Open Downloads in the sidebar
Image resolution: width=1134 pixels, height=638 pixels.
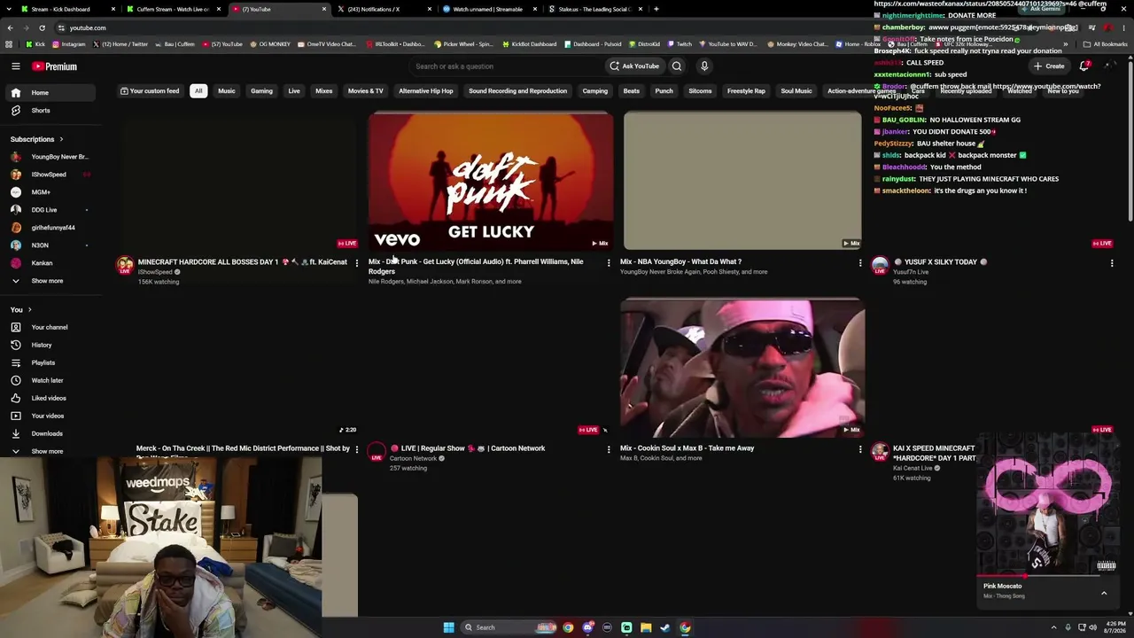coord(50,433)
